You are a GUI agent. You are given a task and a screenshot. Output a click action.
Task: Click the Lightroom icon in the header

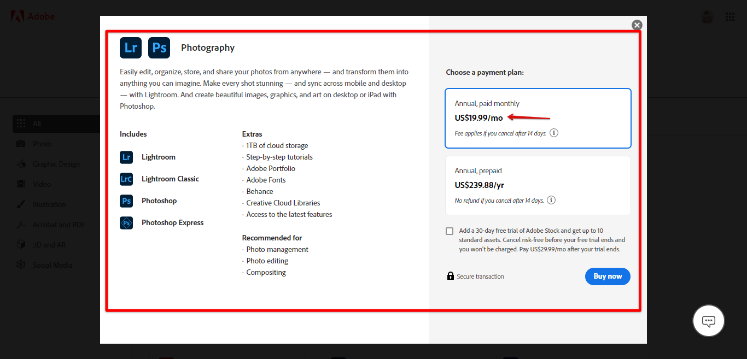pos(131,48)
